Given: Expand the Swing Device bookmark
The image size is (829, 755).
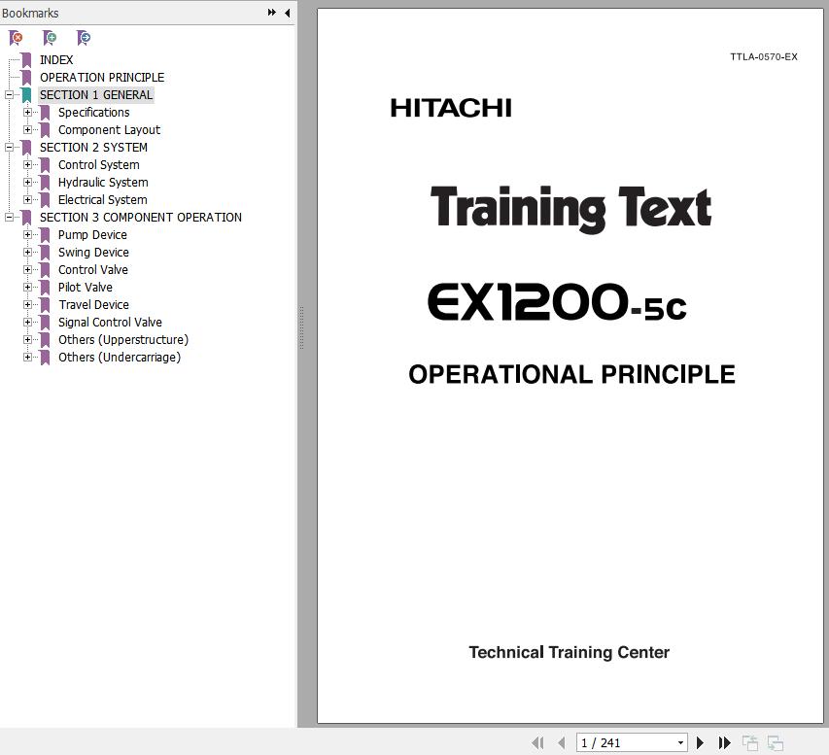Looking at the screenshot, I should point(27,253).
